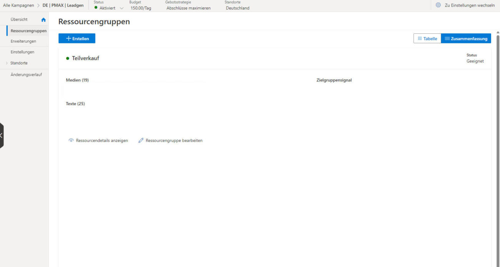Click the home icon beside Übersicht

point(43,20)
